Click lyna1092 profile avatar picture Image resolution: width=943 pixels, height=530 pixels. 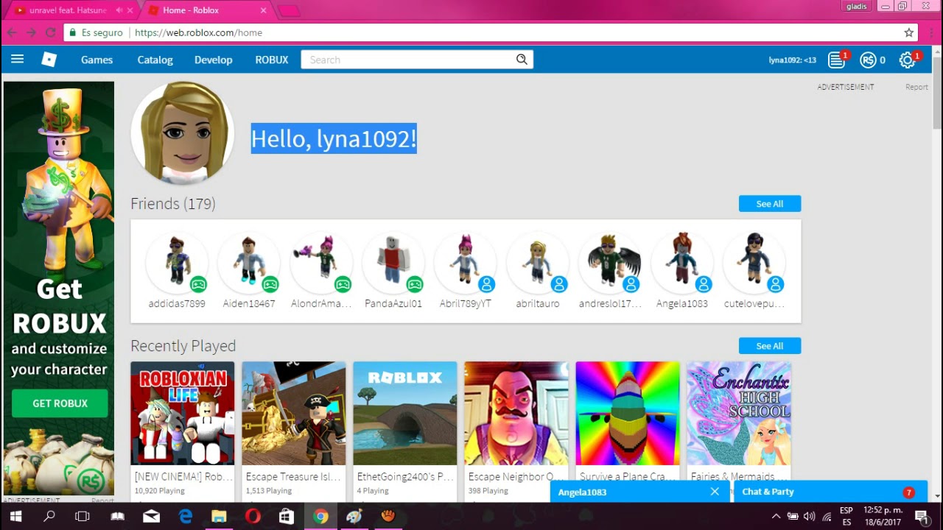[183, 132]
